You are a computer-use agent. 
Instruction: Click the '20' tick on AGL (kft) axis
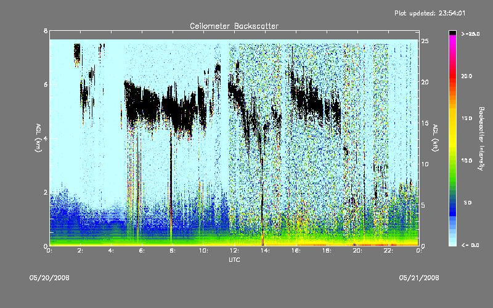[425, 82]
